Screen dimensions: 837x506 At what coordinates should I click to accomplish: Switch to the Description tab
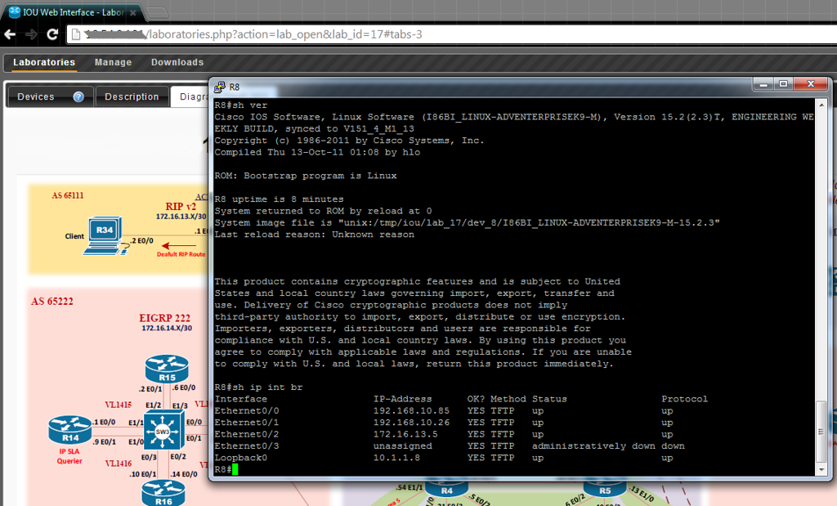tap(132, 96)
